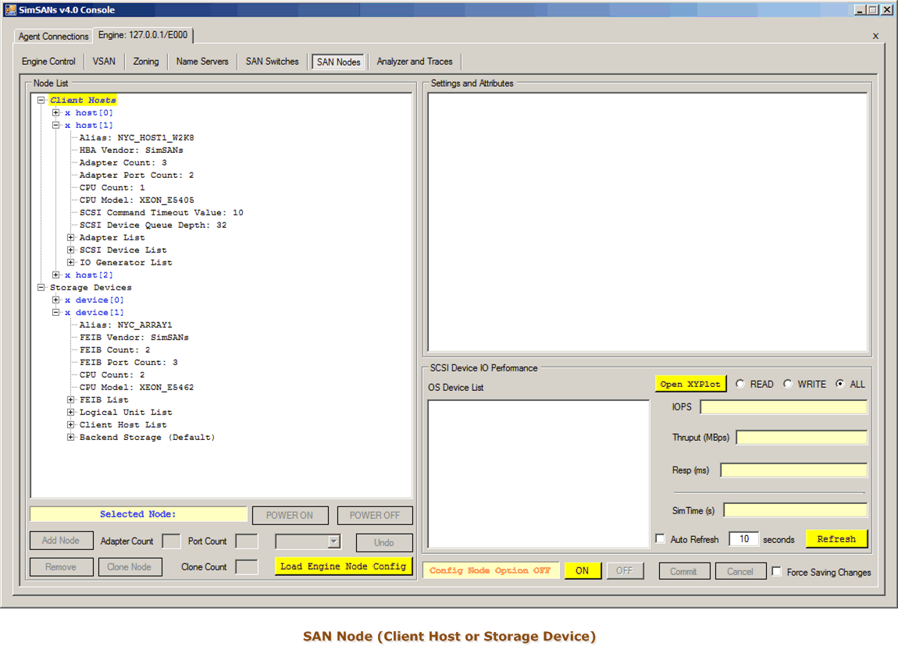Click Load Engine Node Config button

(x=343, y=566)
